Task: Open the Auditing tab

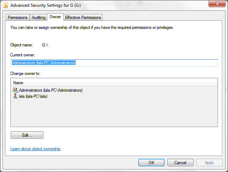Action: (38, 17)
